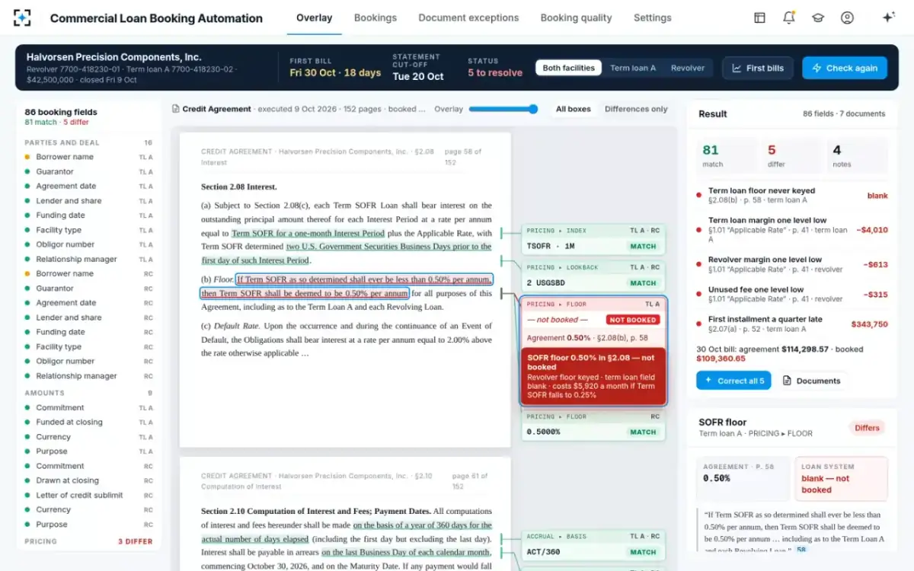Open the user profile icon
The height and width of the screenshot is (571, 914).
tap(847, 18)
